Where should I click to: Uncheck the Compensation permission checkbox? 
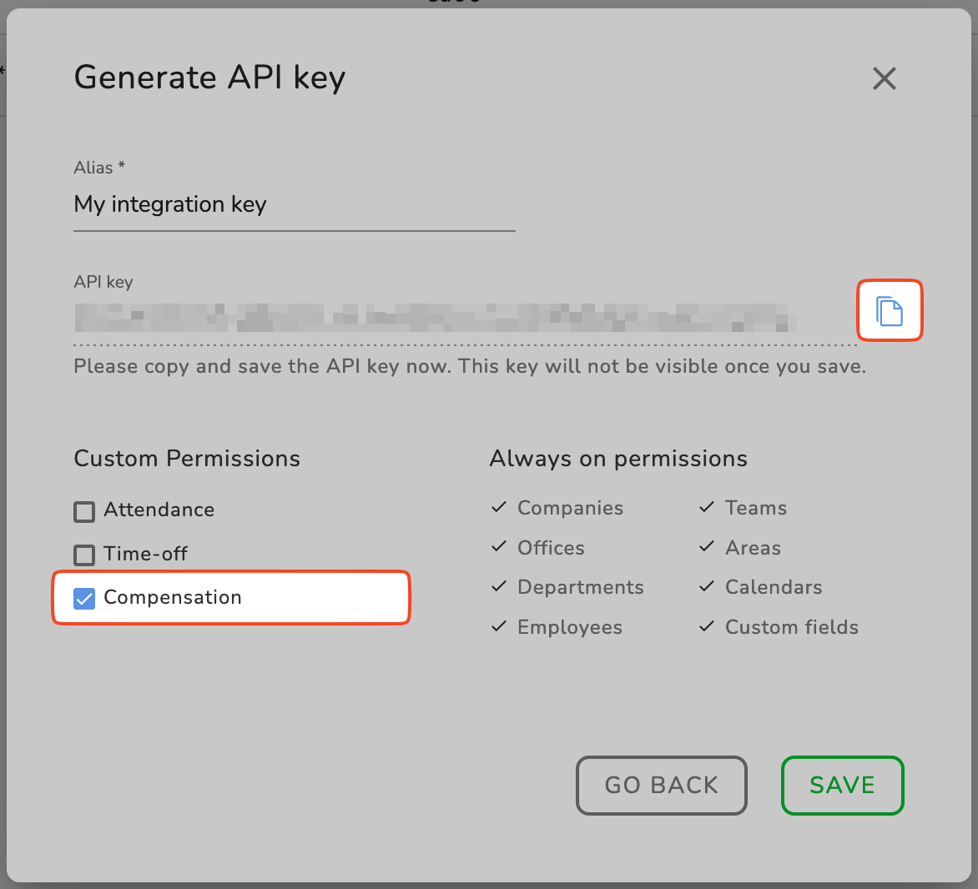(84, 598)
